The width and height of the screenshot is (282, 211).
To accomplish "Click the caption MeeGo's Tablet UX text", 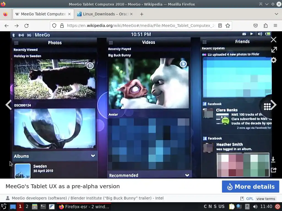I will 63,186.
